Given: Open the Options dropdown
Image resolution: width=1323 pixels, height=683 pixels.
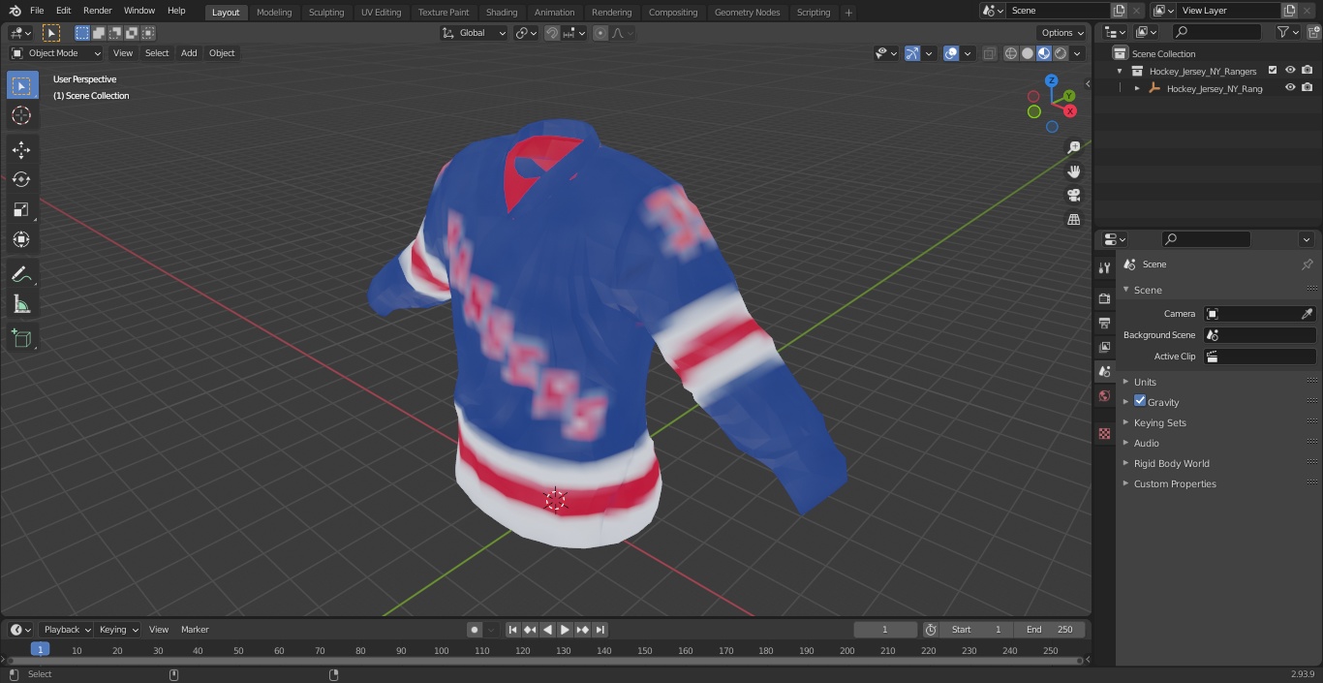Looking at the screenshot, I should [1062, 33].
